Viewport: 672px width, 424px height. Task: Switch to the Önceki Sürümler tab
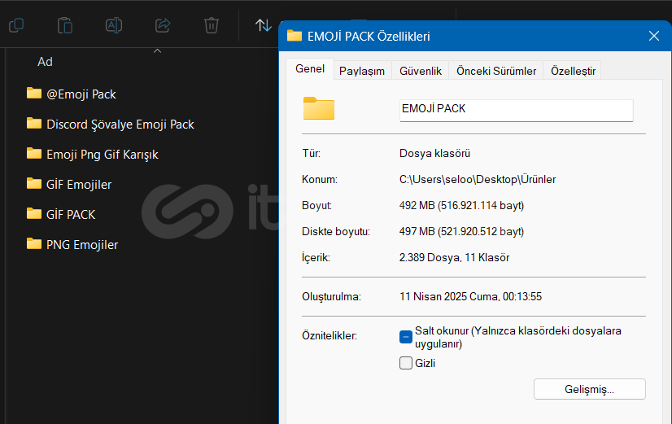496,71
